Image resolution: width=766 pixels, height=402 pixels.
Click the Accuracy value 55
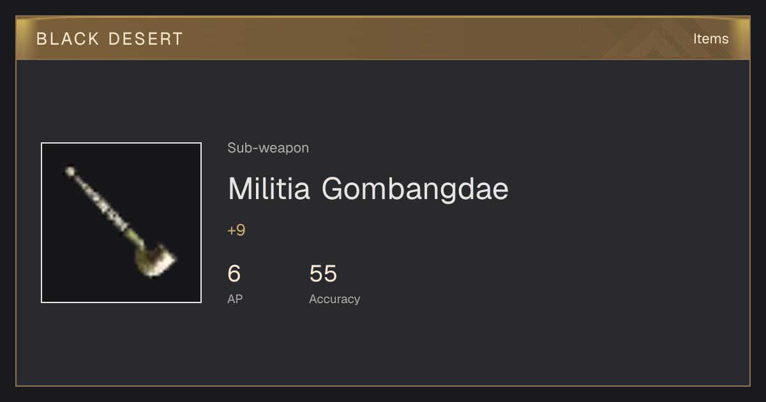point(323,274)
